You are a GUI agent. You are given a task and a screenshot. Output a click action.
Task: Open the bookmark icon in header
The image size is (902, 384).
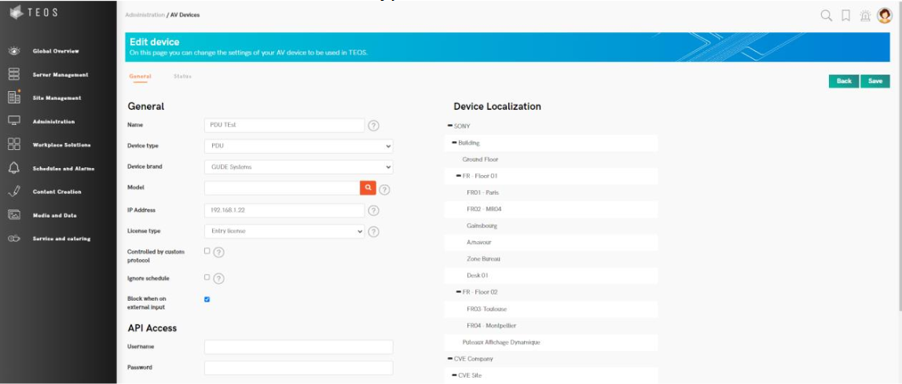845,15
